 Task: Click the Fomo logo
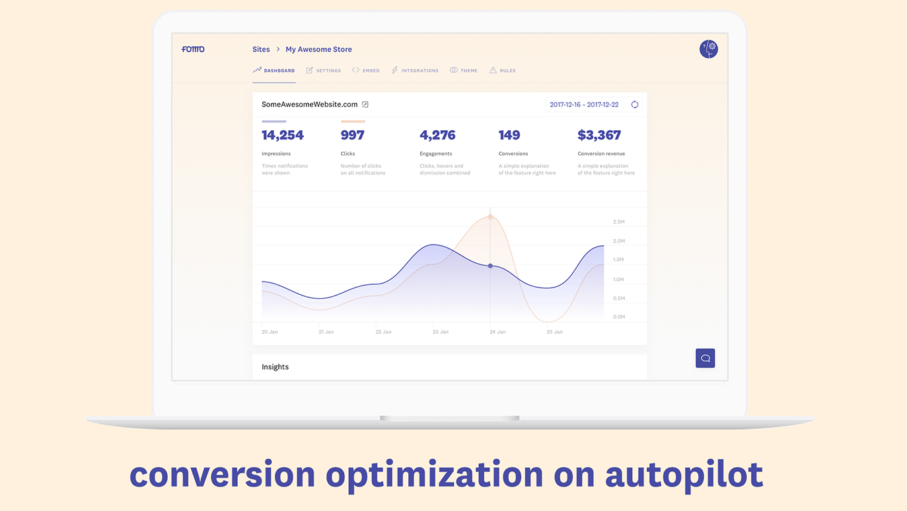(x=193, y=49)
